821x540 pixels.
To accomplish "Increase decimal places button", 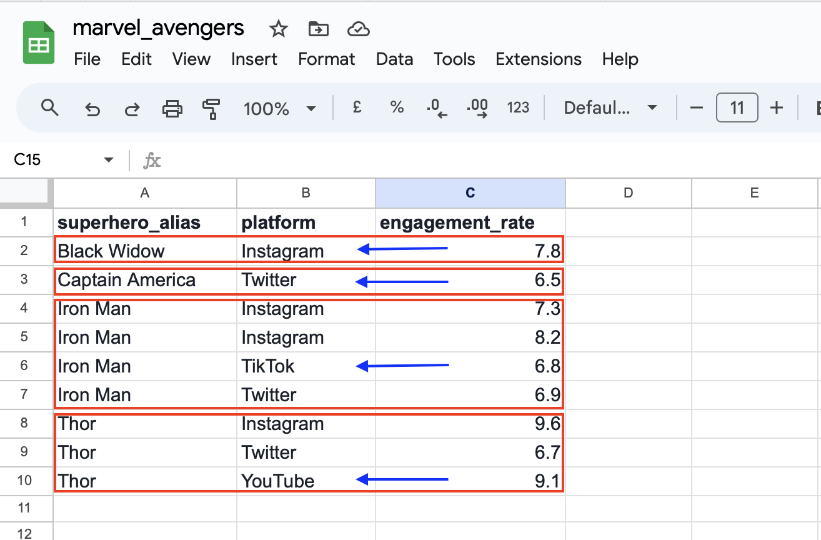I will click(x=477, y=108).
